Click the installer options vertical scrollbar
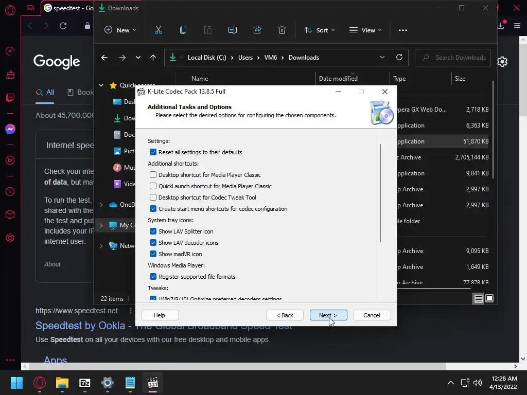Screen dimensions: 527x395 pos(380,193)
